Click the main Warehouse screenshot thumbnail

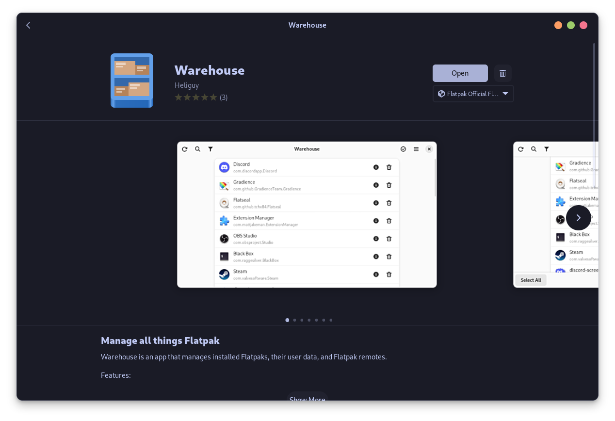tap(307, 214)
